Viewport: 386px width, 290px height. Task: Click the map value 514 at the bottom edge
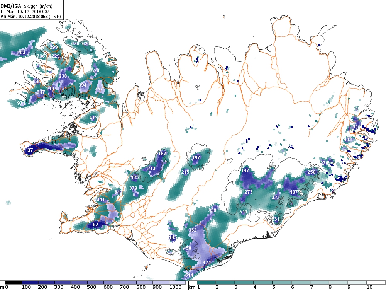tap(189, 275)
